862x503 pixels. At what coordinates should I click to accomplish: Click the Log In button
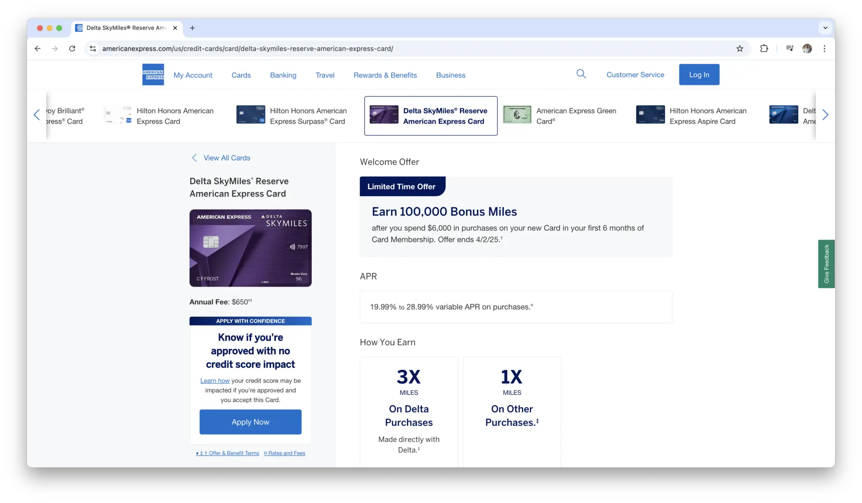[699, 75]
